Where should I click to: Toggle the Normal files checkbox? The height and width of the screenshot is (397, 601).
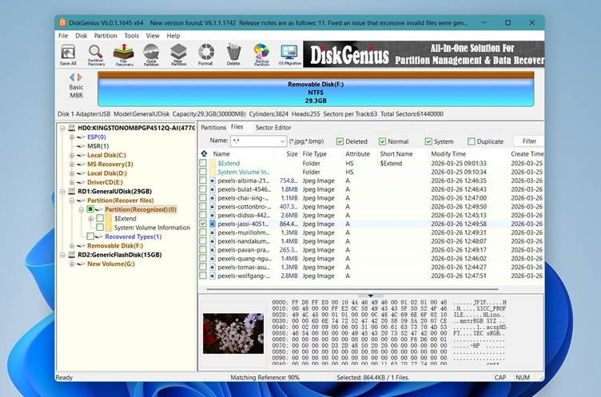pos(382,141)
